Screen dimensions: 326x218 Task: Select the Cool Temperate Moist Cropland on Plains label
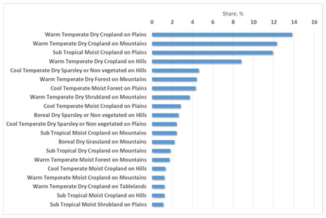coord(95,106)
